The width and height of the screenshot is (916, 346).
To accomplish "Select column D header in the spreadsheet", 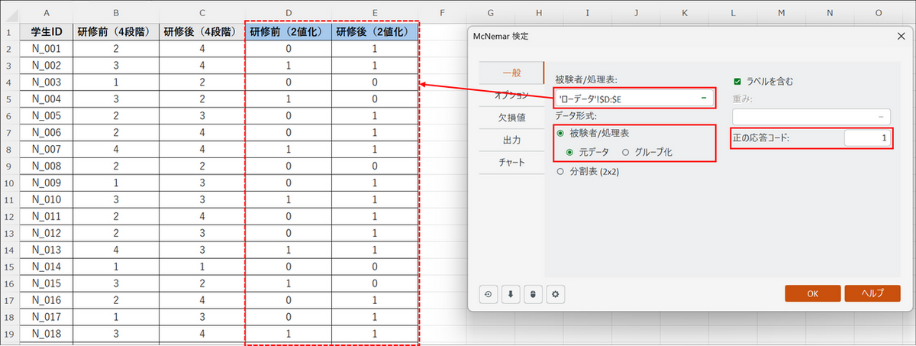I will [x=289, y=12].
